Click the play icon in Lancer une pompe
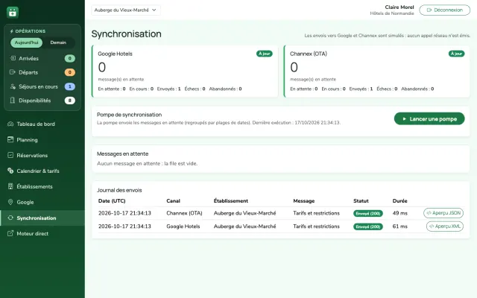477x298 pixels. point(404,119)
